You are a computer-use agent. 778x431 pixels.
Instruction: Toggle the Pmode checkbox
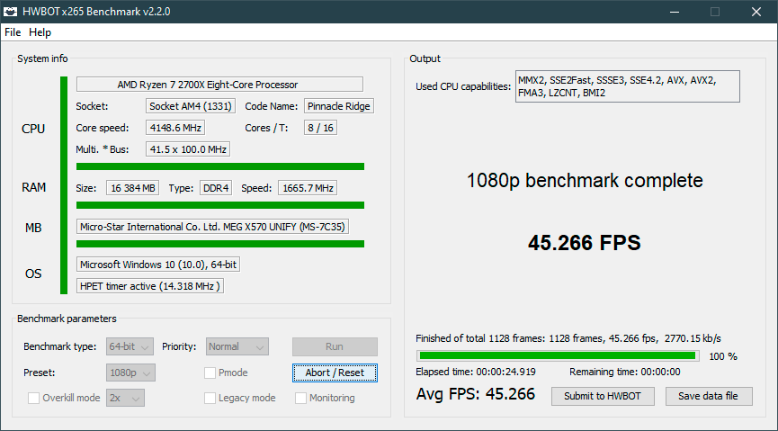[210, 373]
